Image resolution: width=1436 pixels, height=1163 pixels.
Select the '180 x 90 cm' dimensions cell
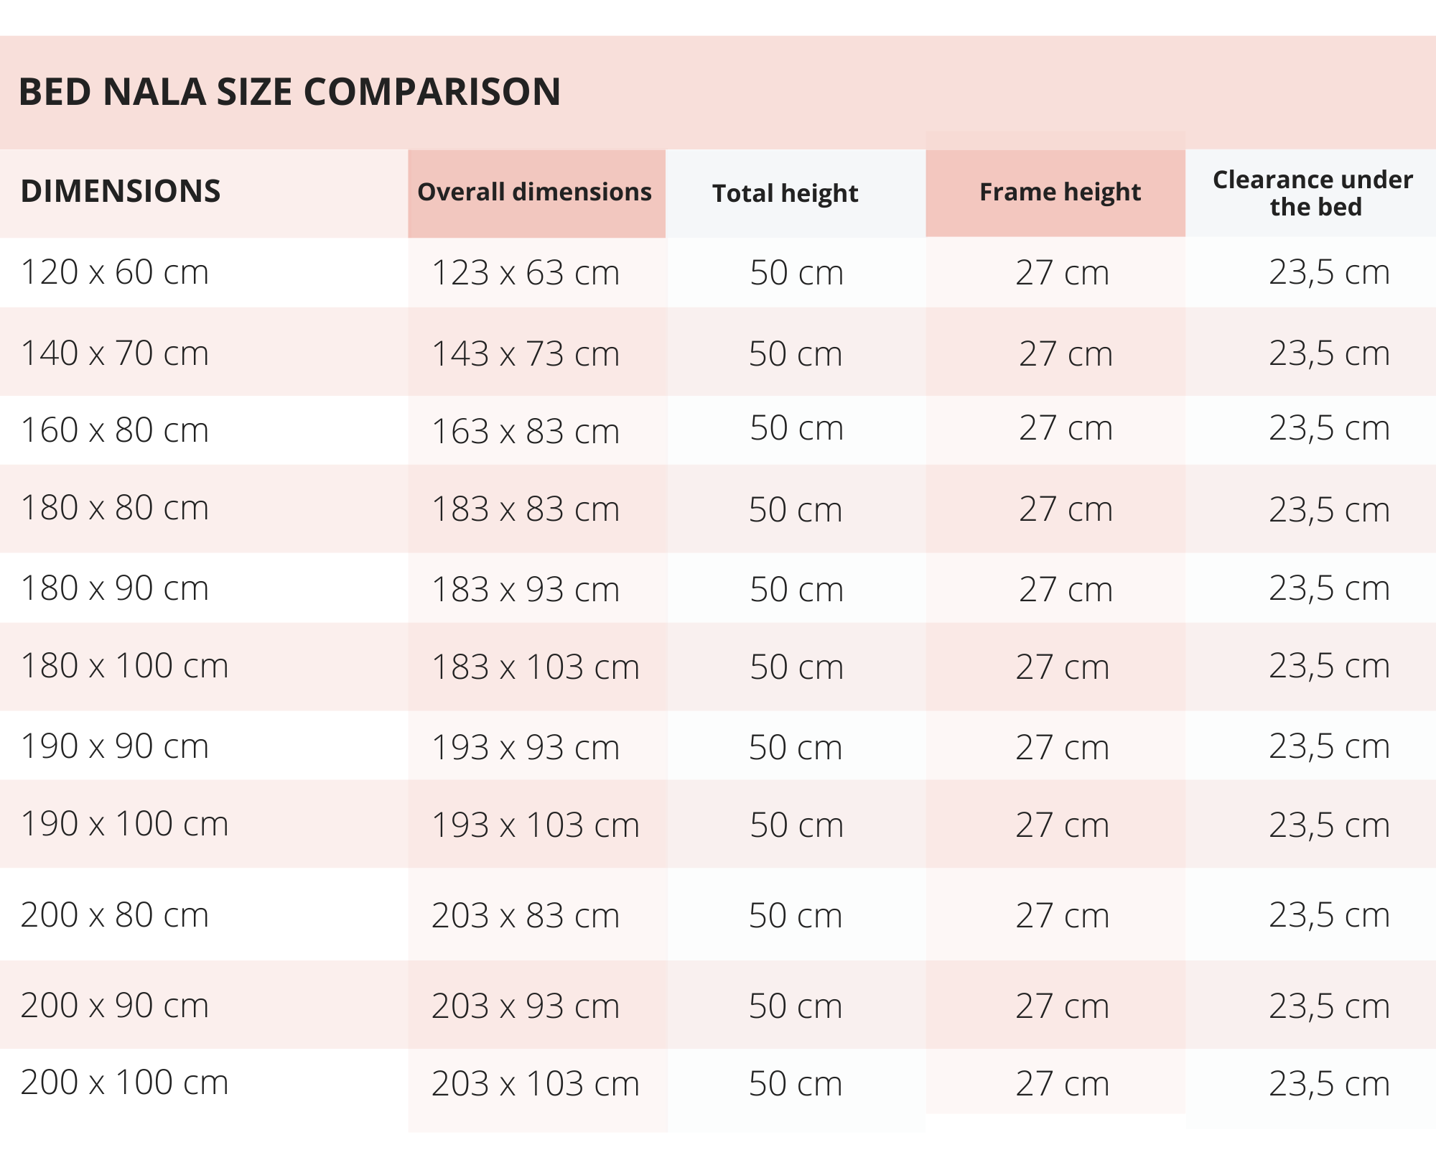(115, 588)
